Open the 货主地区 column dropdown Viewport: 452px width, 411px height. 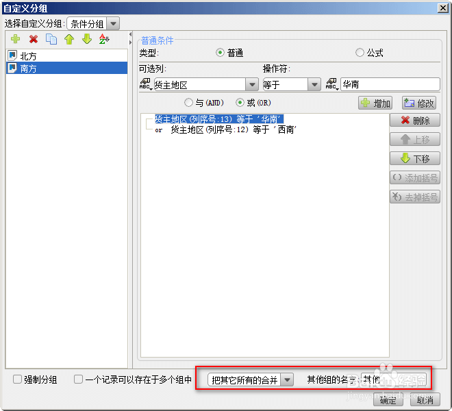[x=252, y=85]
